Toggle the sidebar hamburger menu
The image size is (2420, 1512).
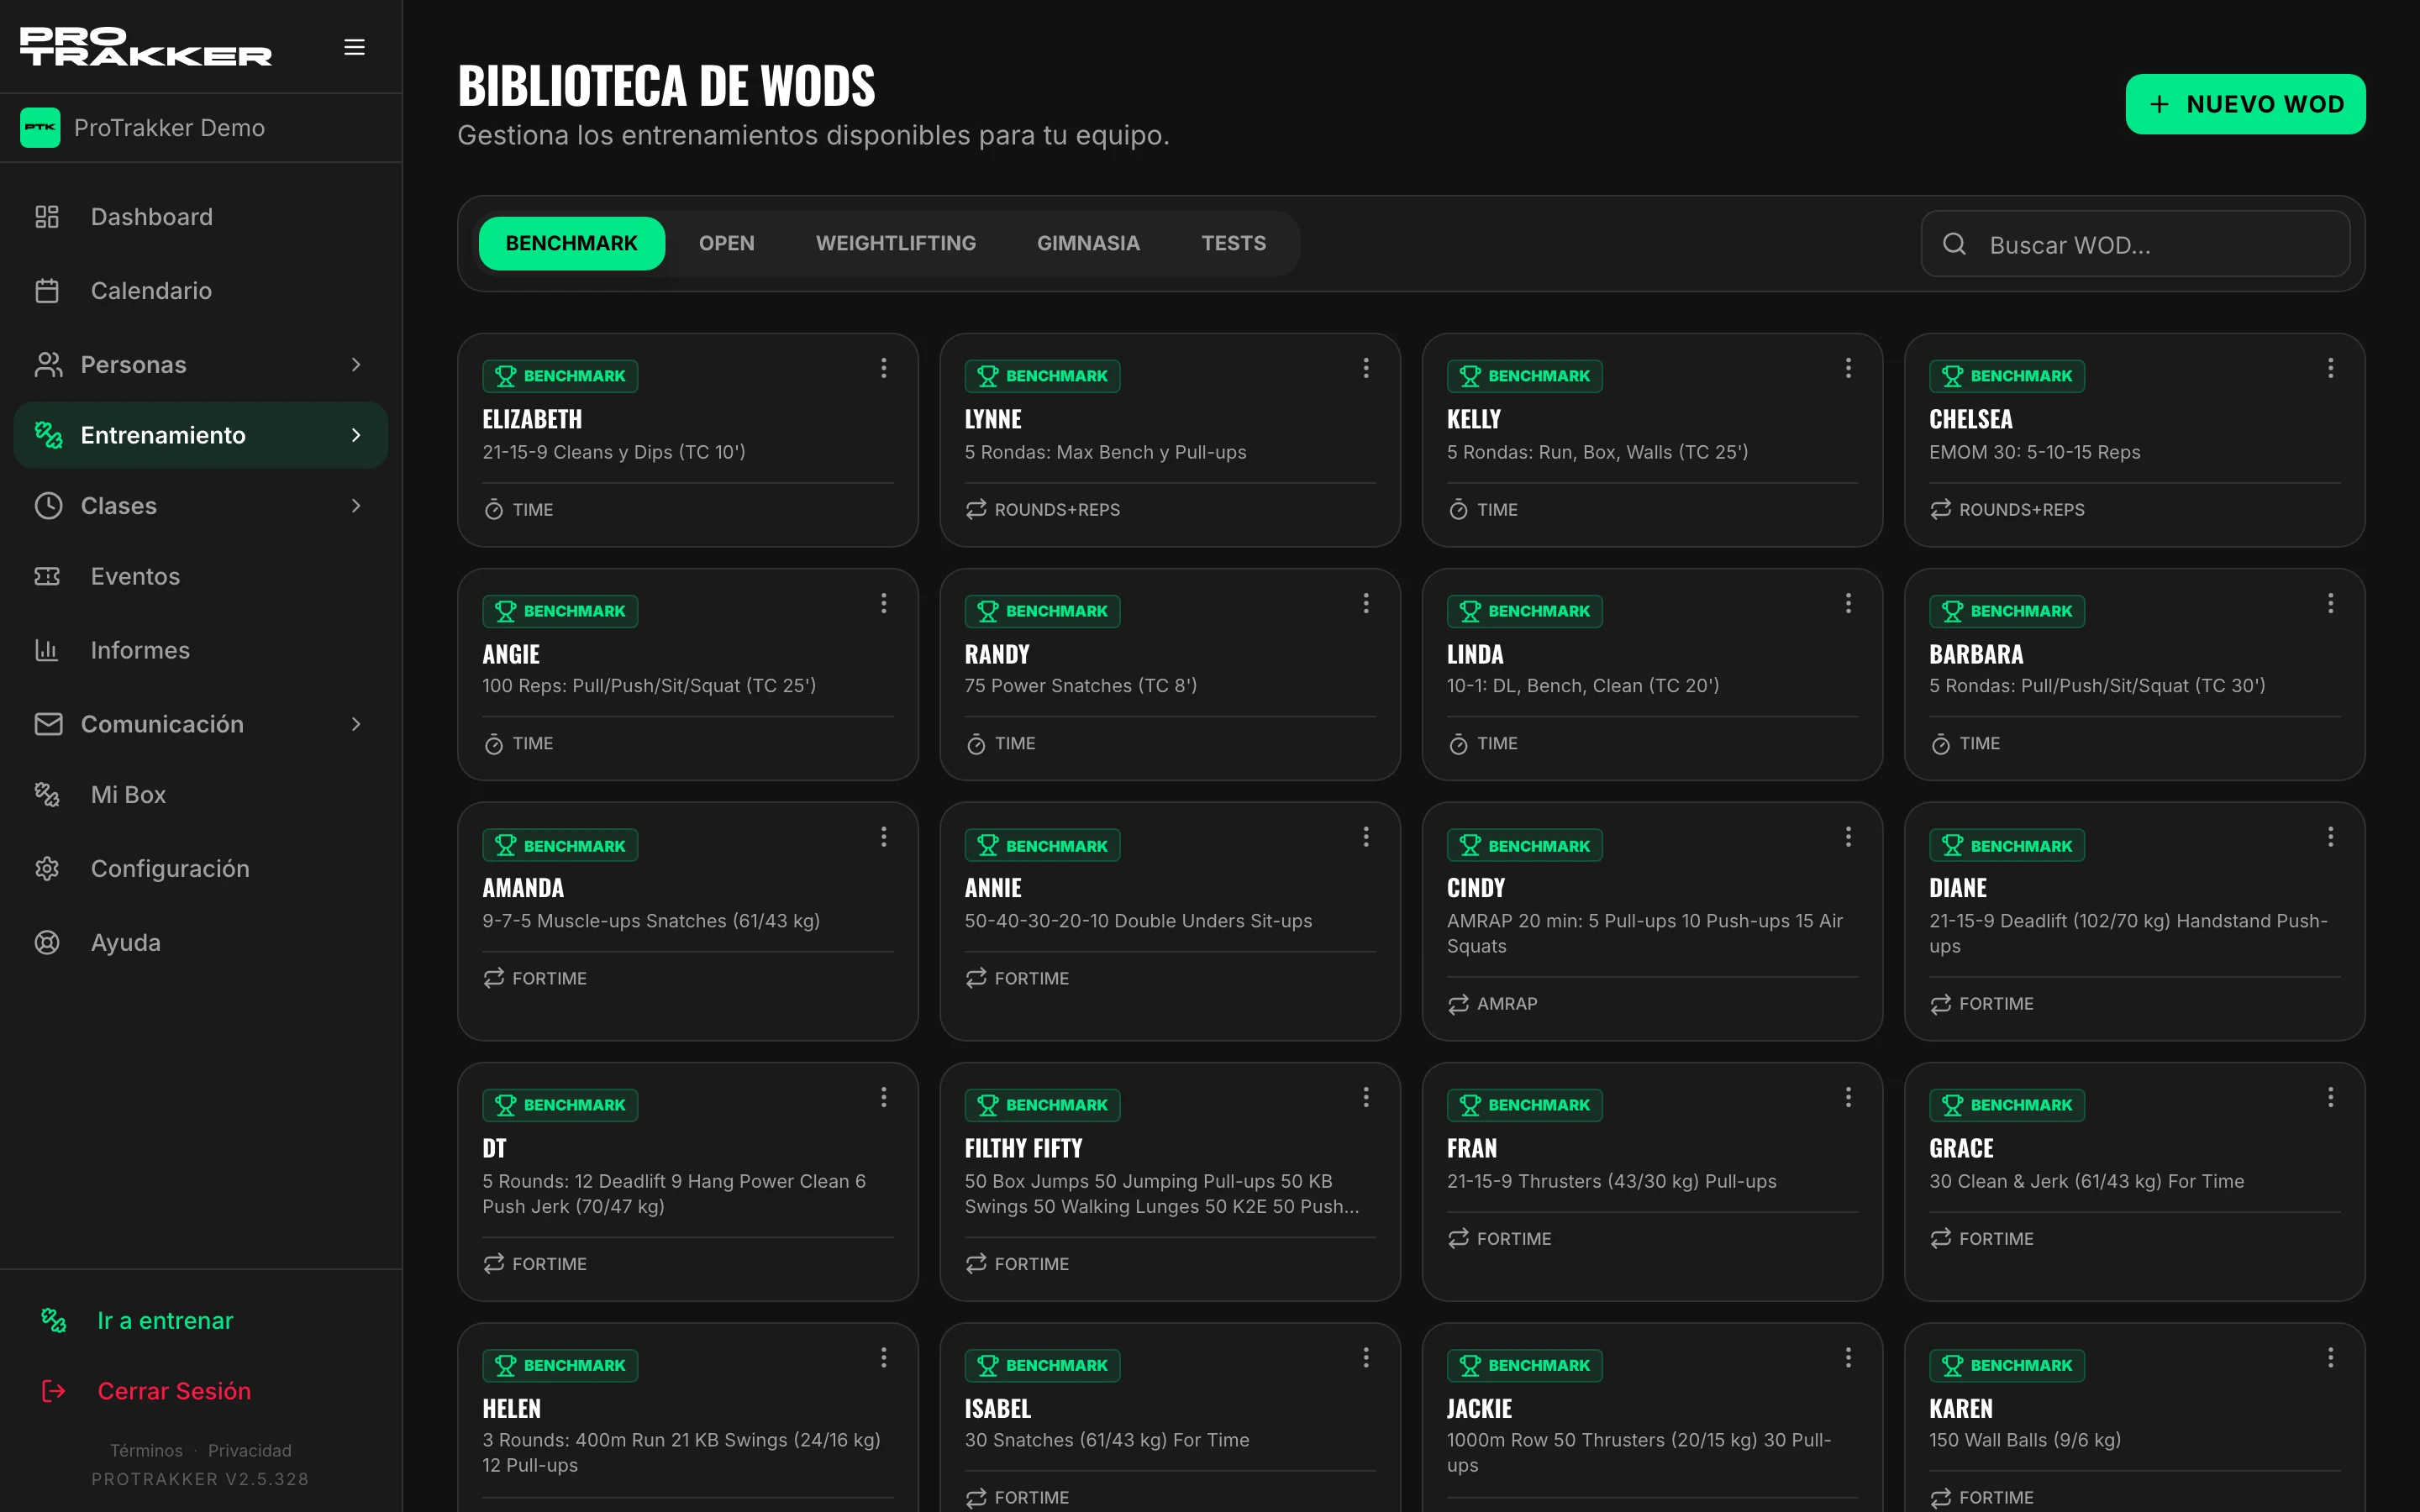coord(354,47)
